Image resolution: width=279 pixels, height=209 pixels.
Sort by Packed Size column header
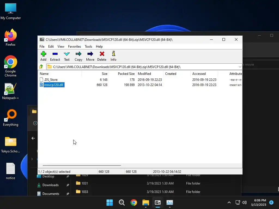123,73
